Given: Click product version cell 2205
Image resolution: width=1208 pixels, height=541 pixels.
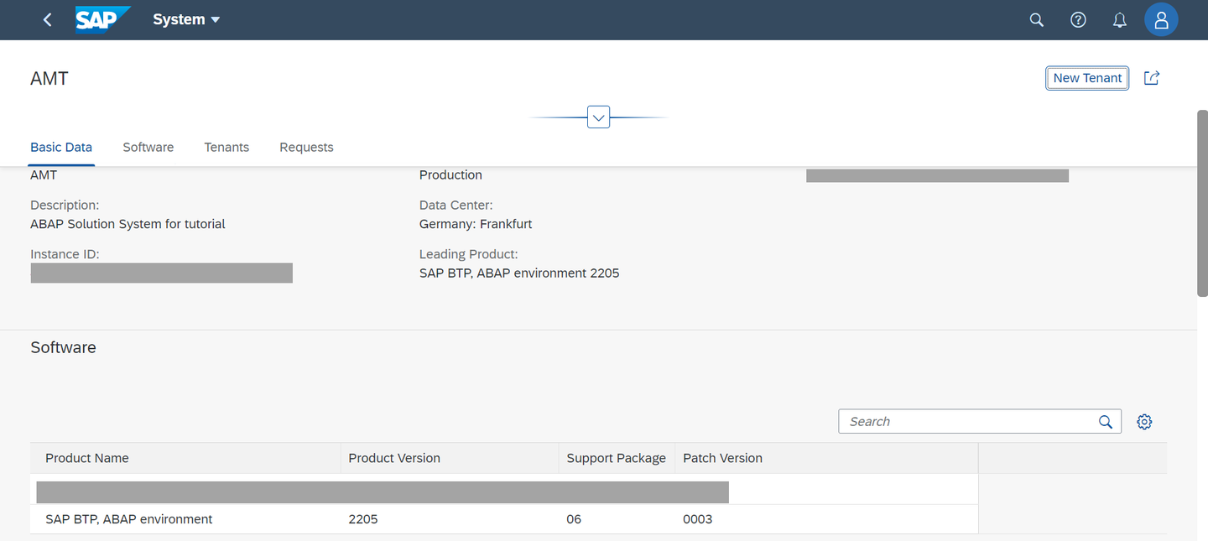Looking at the screenshot, I should 363,519.
